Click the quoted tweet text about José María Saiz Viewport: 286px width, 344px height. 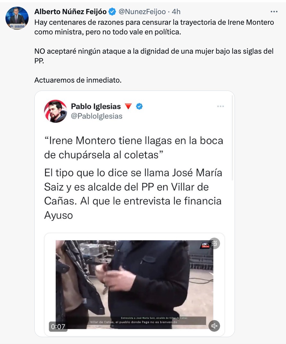133,194
